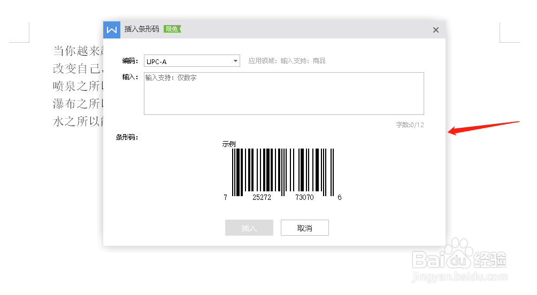Click document line starting 改变自己 behind dialog
The width and height of the screenshot is (537, 295).
point(78,68)
